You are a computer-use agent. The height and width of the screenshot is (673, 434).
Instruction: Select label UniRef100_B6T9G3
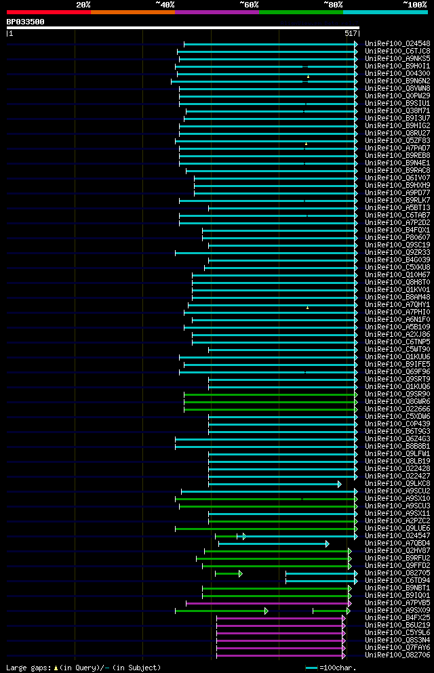pos(397,431)
